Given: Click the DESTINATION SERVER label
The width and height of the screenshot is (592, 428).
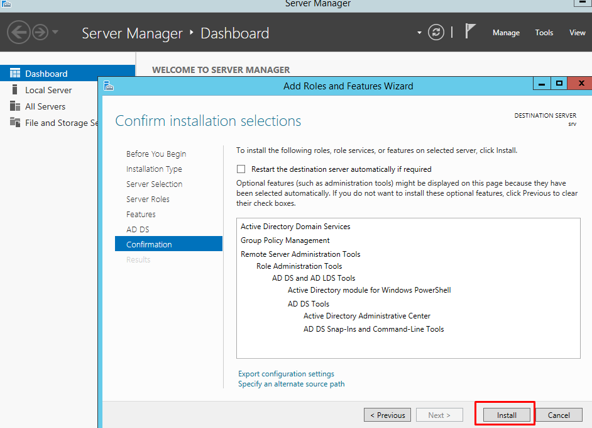Looking at the screenshot, I should click(x=545, y=115).
